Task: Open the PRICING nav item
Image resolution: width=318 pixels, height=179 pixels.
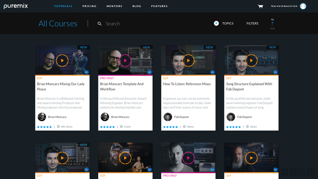Action: coord(89,6)
